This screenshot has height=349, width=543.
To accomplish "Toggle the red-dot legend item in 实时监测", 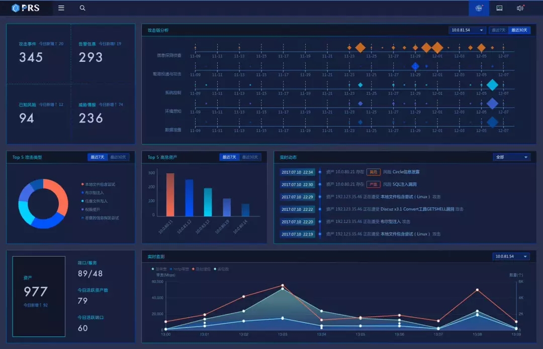I will [x=201, y=269].
